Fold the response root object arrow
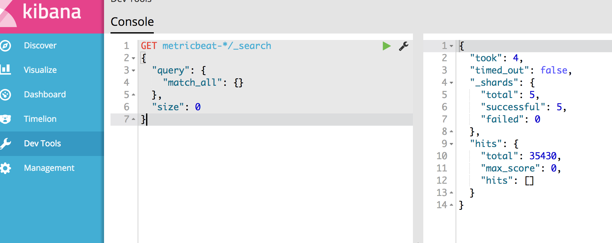Screen dimensions: 612x243 point(451,46)
